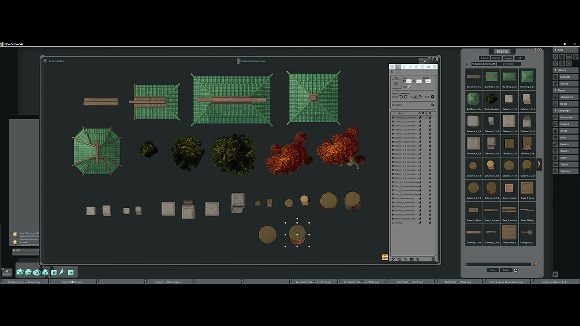Hide the Bush_decoration.png layer
Viewport: 580px width, 326px height.
[420, 198]
